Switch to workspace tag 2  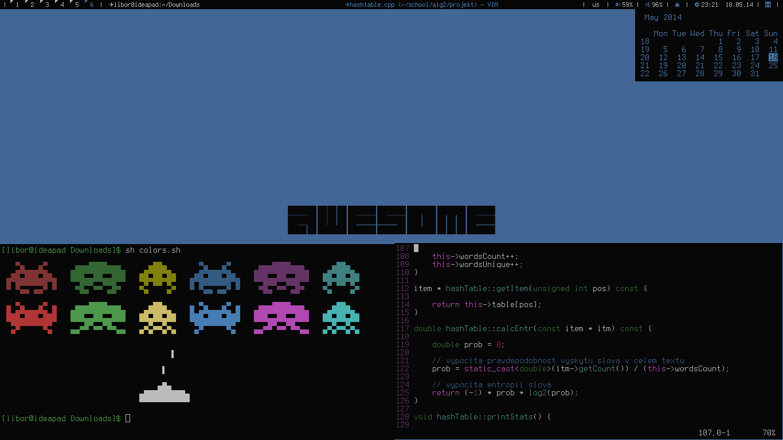pyautogui.click(x=32, y=5)
